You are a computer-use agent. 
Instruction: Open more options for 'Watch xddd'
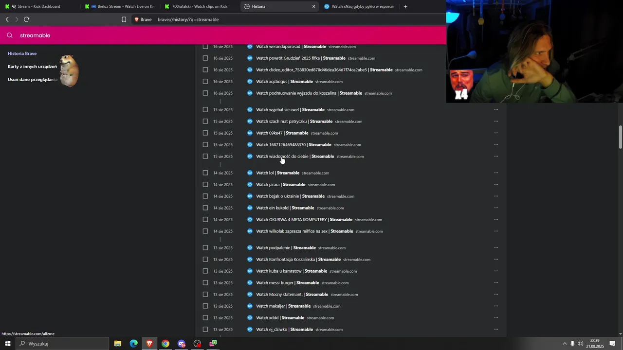click(x=496, y=318)
